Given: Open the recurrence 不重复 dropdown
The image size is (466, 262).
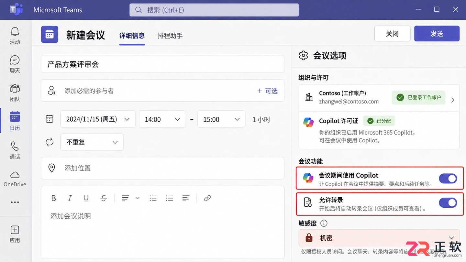Looking at the screenshot, I should 92,142.
